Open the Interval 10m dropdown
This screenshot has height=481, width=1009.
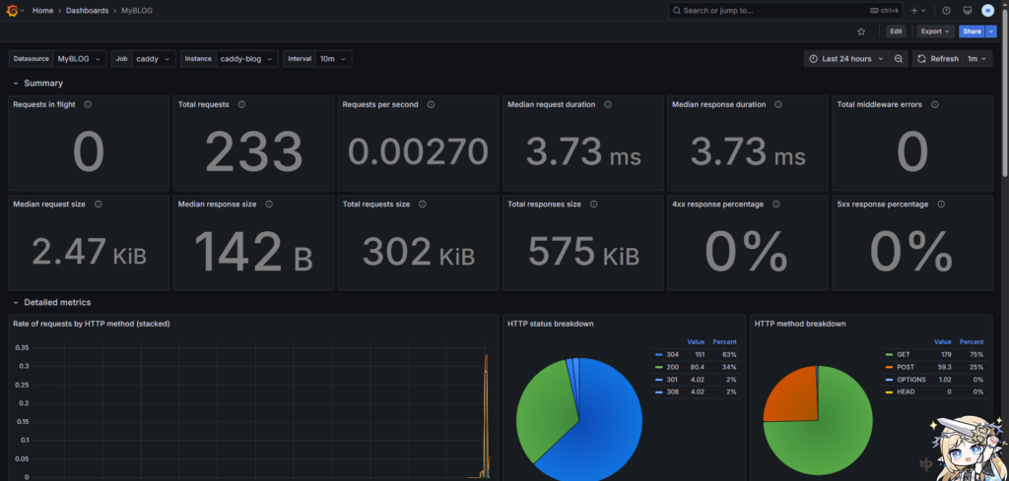[331, 59]
